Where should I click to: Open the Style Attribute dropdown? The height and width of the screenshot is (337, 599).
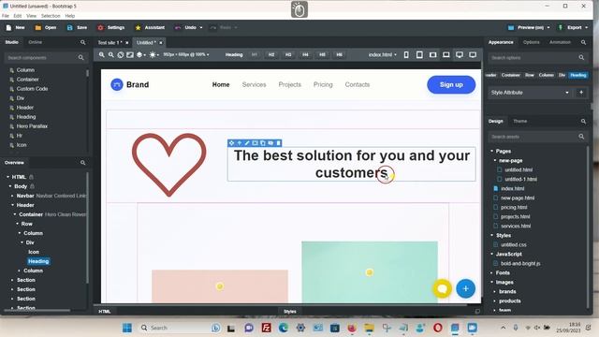point(530,93)
